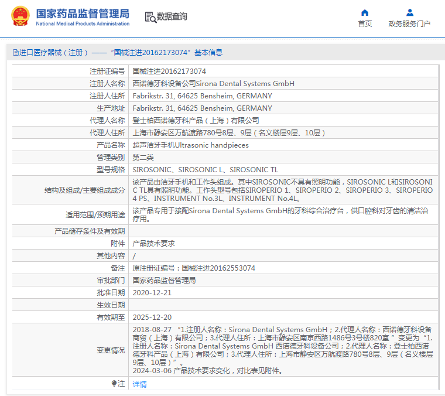
Task: Click the 数据查询 label
Action: 172,16
